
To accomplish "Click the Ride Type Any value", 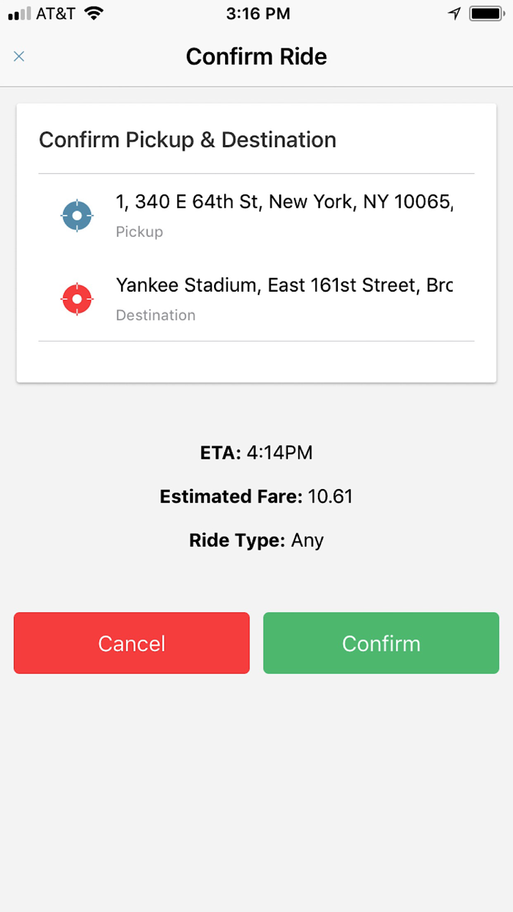I will pos(308,540).
